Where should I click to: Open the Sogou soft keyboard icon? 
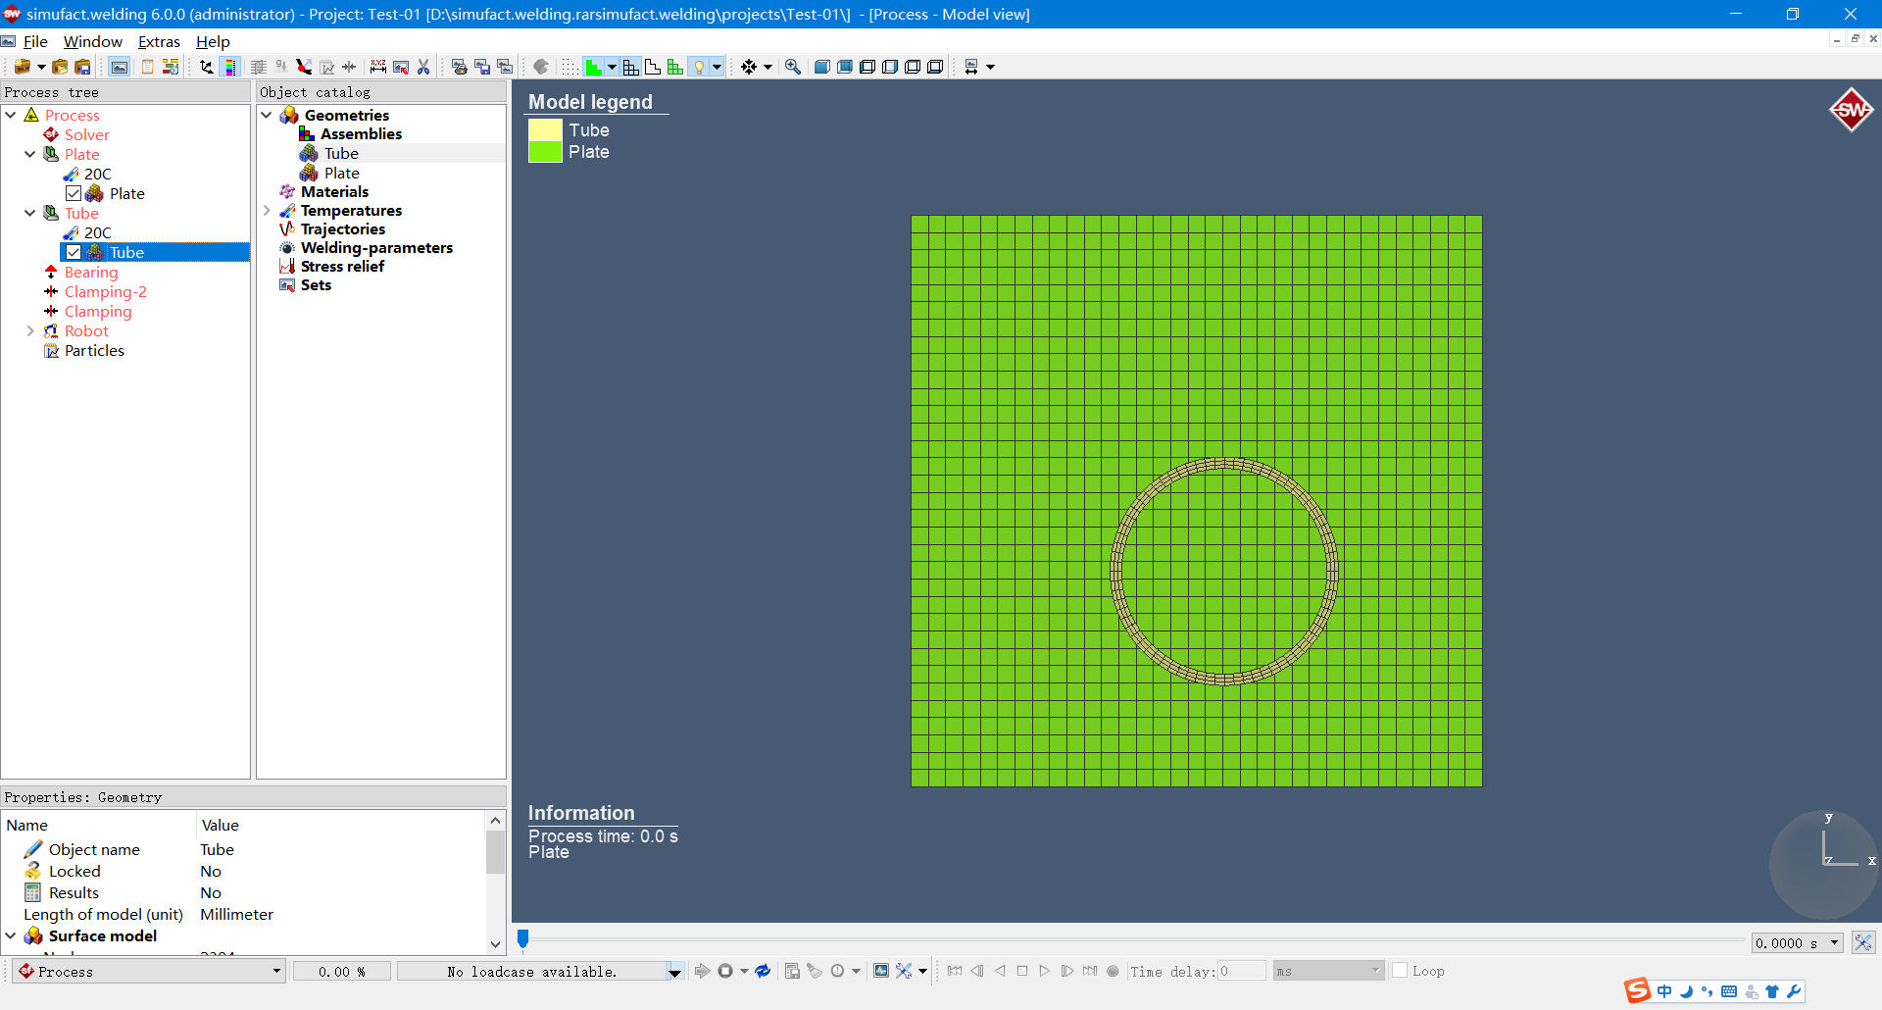click(x=1729, y=991)
